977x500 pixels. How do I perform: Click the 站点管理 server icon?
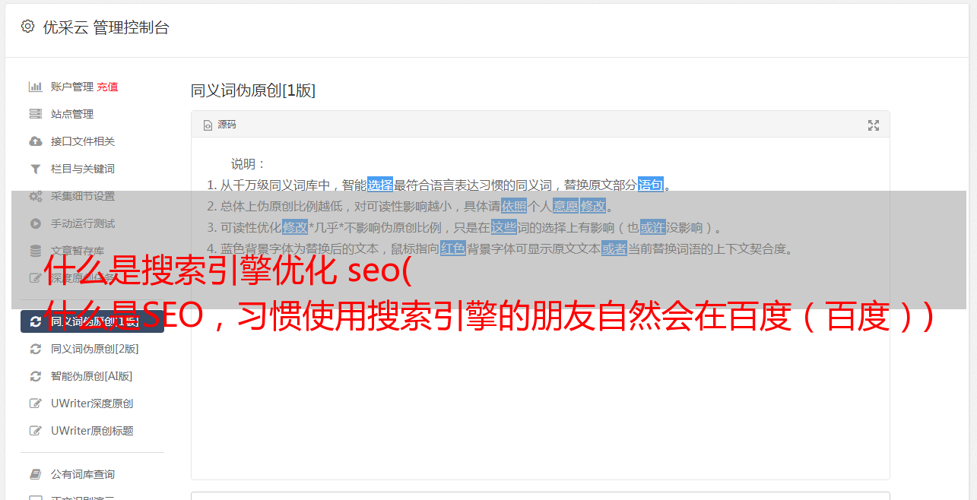click(x=35, y=114)
